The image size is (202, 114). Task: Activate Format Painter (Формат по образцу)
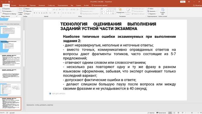(x=9, y=14)
